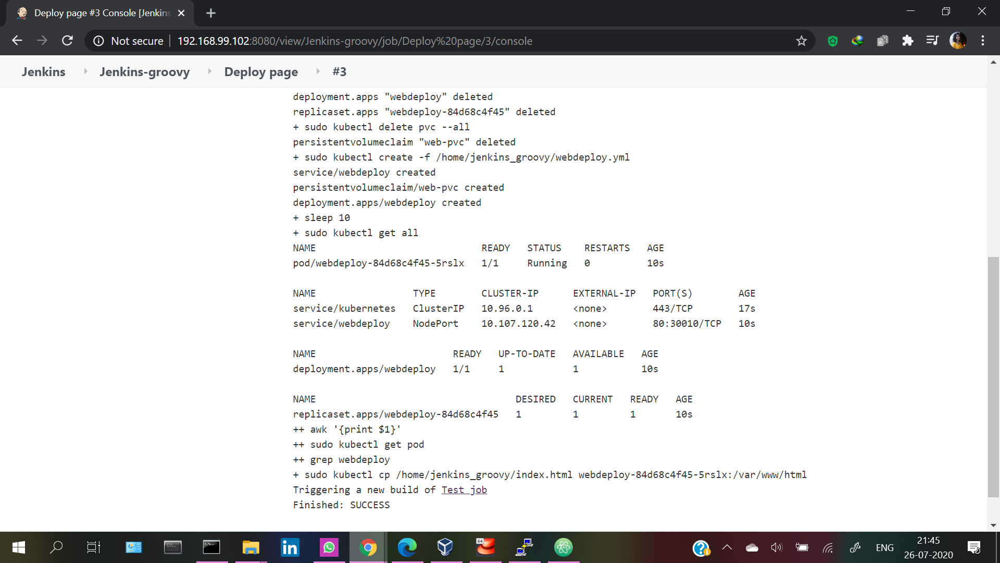Viewport: 1000px width, 563px height.
Task: Click the browser back arrow
Action: click(17, 41)
